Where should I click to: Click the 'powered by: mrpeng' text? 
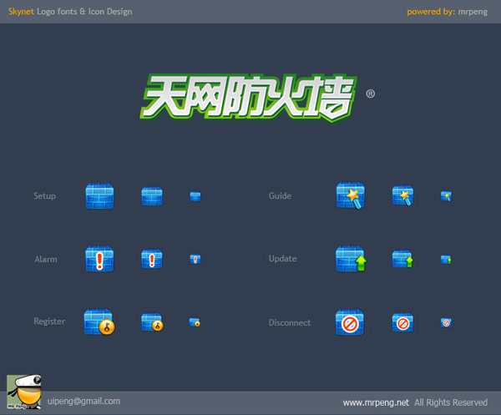tap(448, 12)
